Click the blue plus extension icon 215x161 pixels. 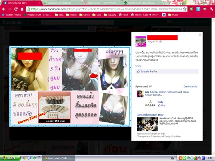pyautogui.click(x=198, y=9)
